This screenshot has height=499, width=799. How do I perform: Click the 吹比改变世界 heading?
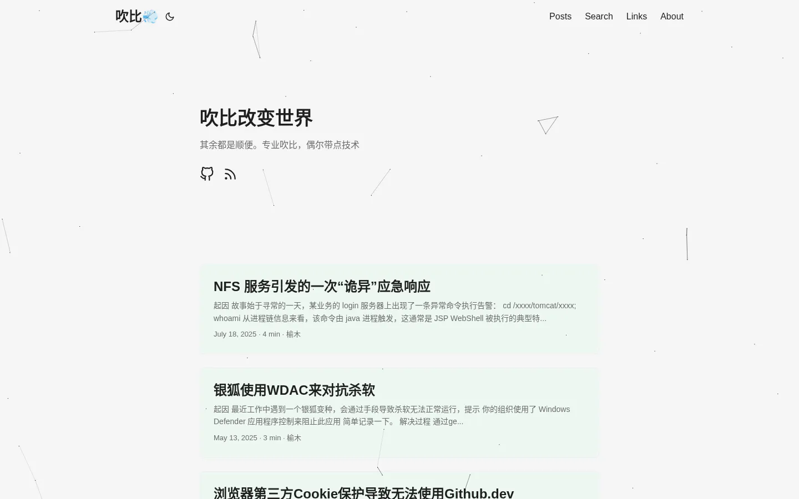coord(256,118)
